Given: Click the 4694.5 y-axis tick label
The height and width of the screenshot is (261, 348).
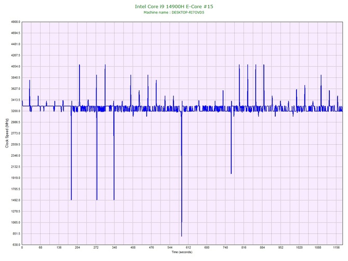Looking at the screenshot, I should click(x=16, y=33).
